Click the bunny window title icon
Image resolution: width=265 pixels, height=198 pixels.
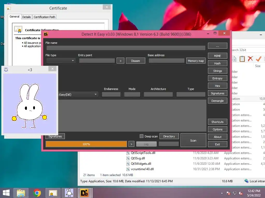tap(6, 70)
